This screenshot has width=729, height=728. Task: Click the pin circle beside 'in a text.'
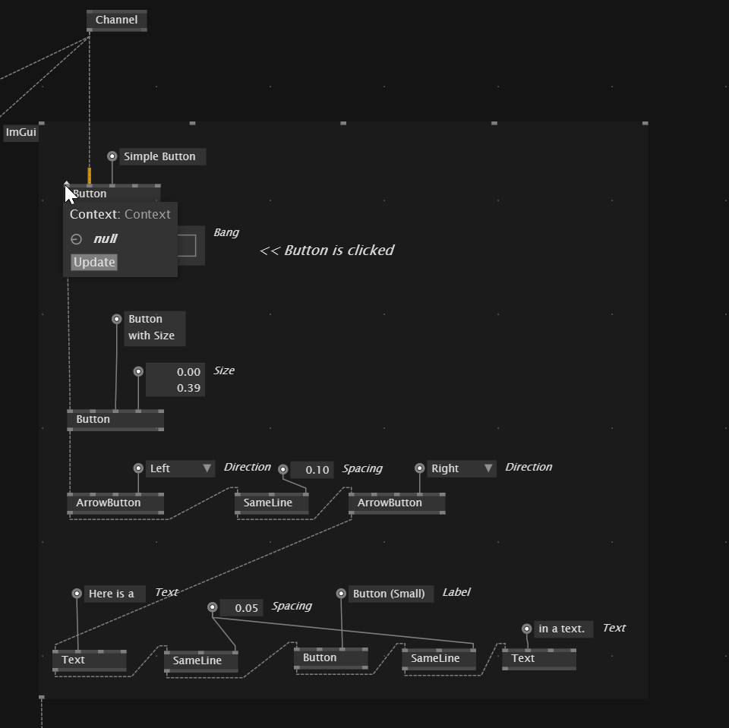[527, 629]
